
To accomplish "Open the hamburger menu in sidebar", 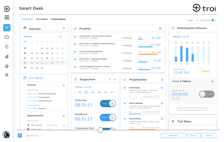I will [x=7, y=17].
